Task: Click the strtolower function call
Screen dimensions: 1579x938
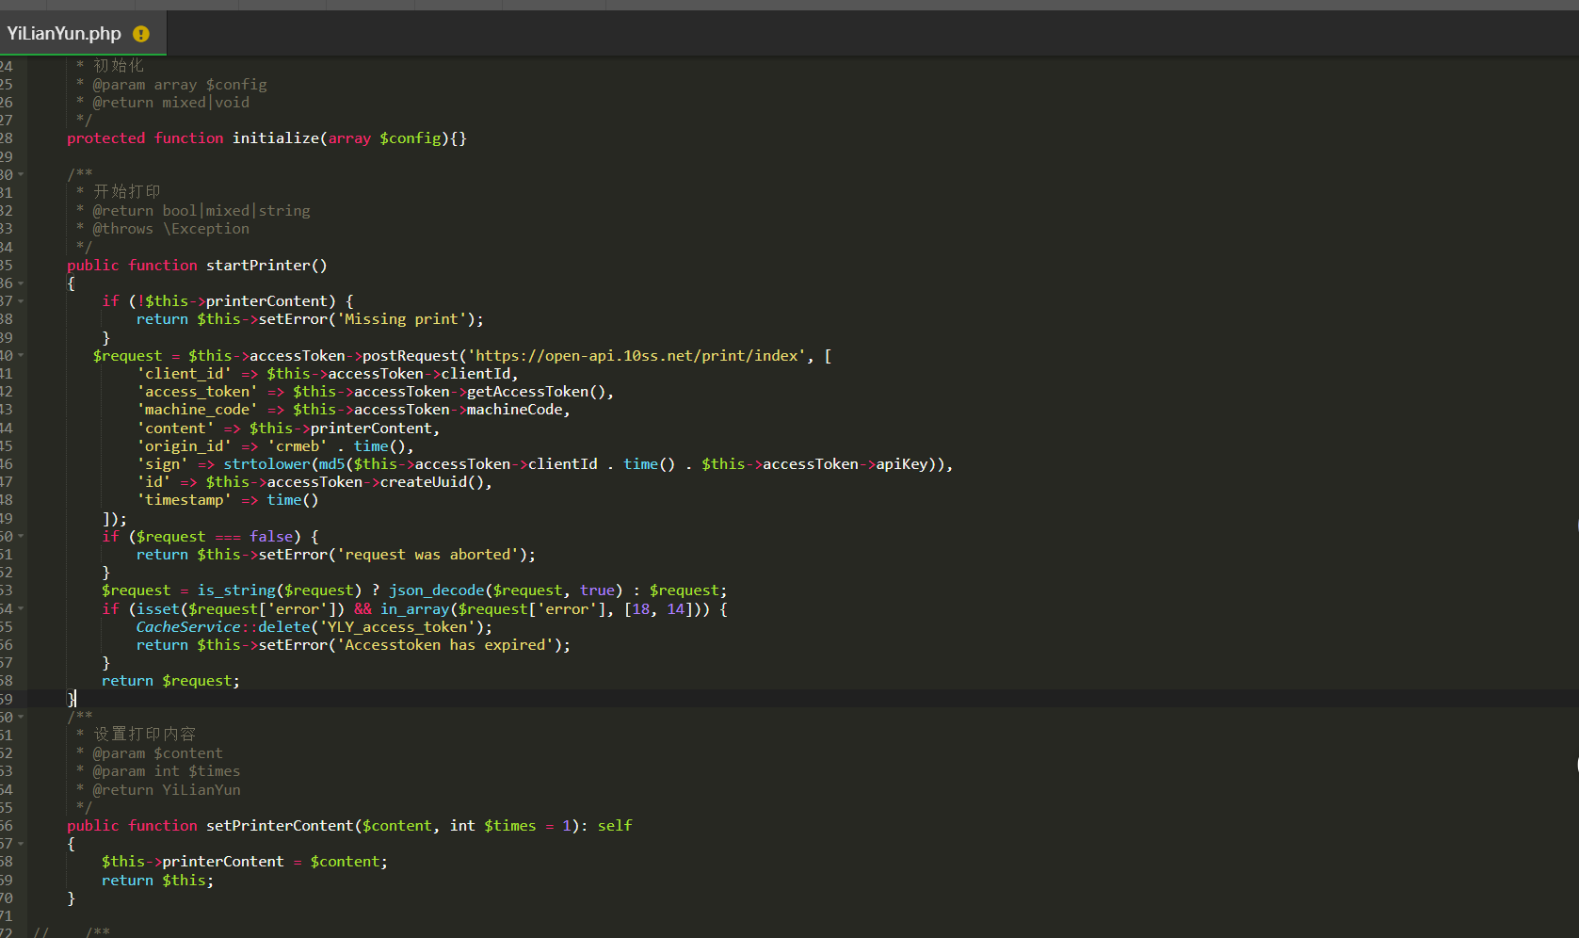Action: (x=266, y=464)
